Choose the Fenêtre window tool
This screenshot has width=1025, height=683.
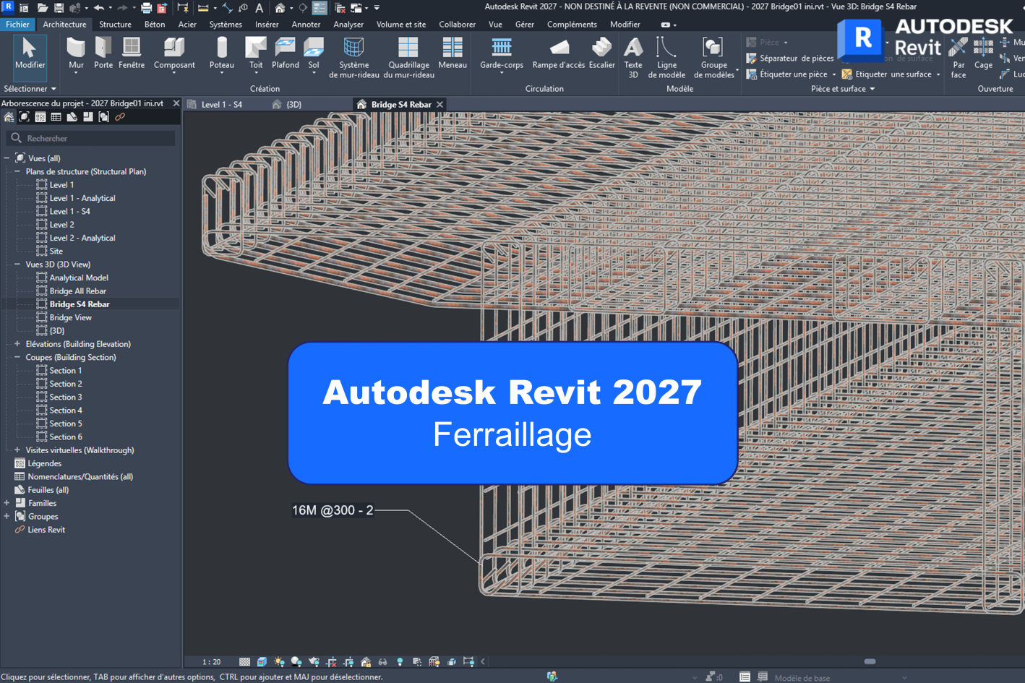[132, 54]
